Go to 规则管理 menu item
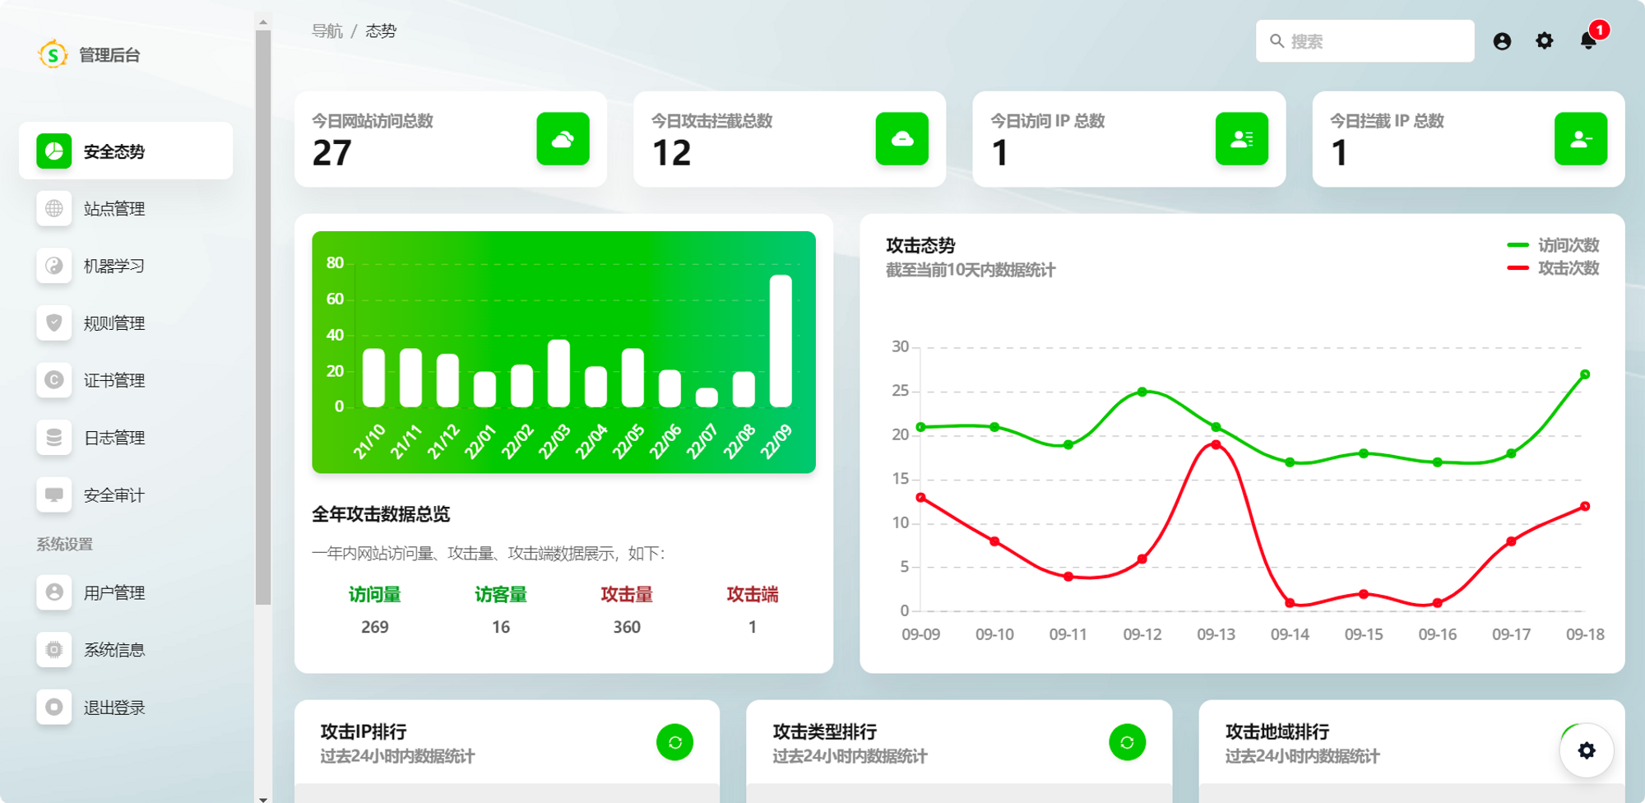 [x=126, y=323]
